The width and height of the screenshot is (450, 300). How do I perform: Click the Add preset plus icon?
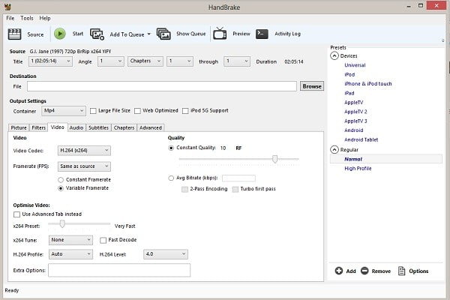(340, 271)
